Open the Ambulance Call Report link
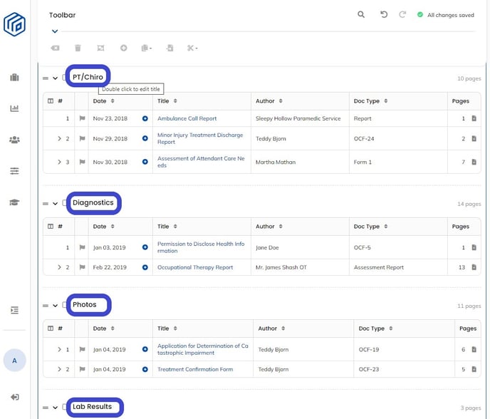This screenshot has height=419, width=490. 187,118
